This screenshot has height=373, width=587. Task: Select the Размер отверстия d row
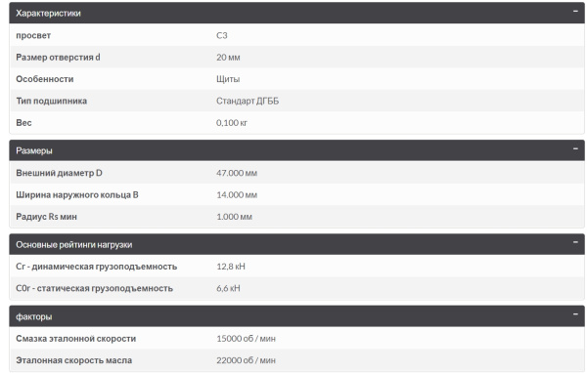(x=296, y=58)
